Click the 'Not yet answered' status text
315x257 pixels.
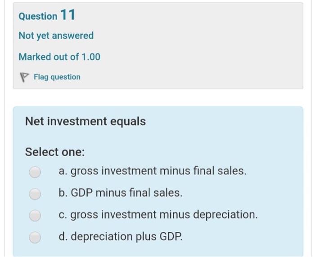click(x=56, y=35)
